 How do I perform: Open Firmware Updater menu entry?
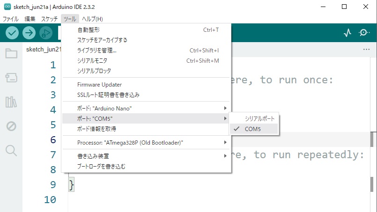(x=146, y=85)
